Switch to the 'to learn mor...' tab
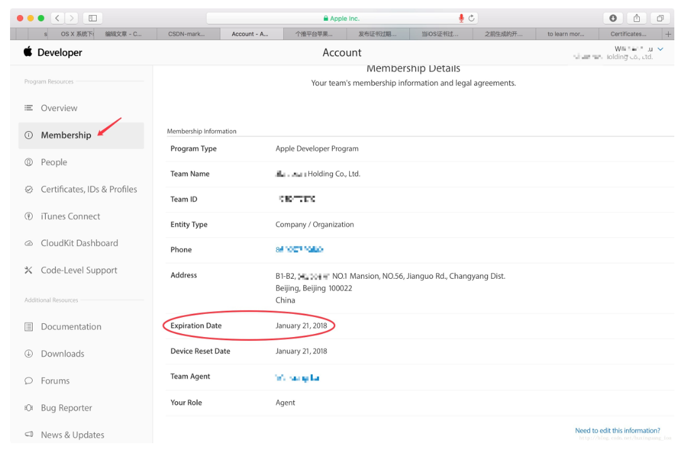The image size is (685, 457). 564,33
